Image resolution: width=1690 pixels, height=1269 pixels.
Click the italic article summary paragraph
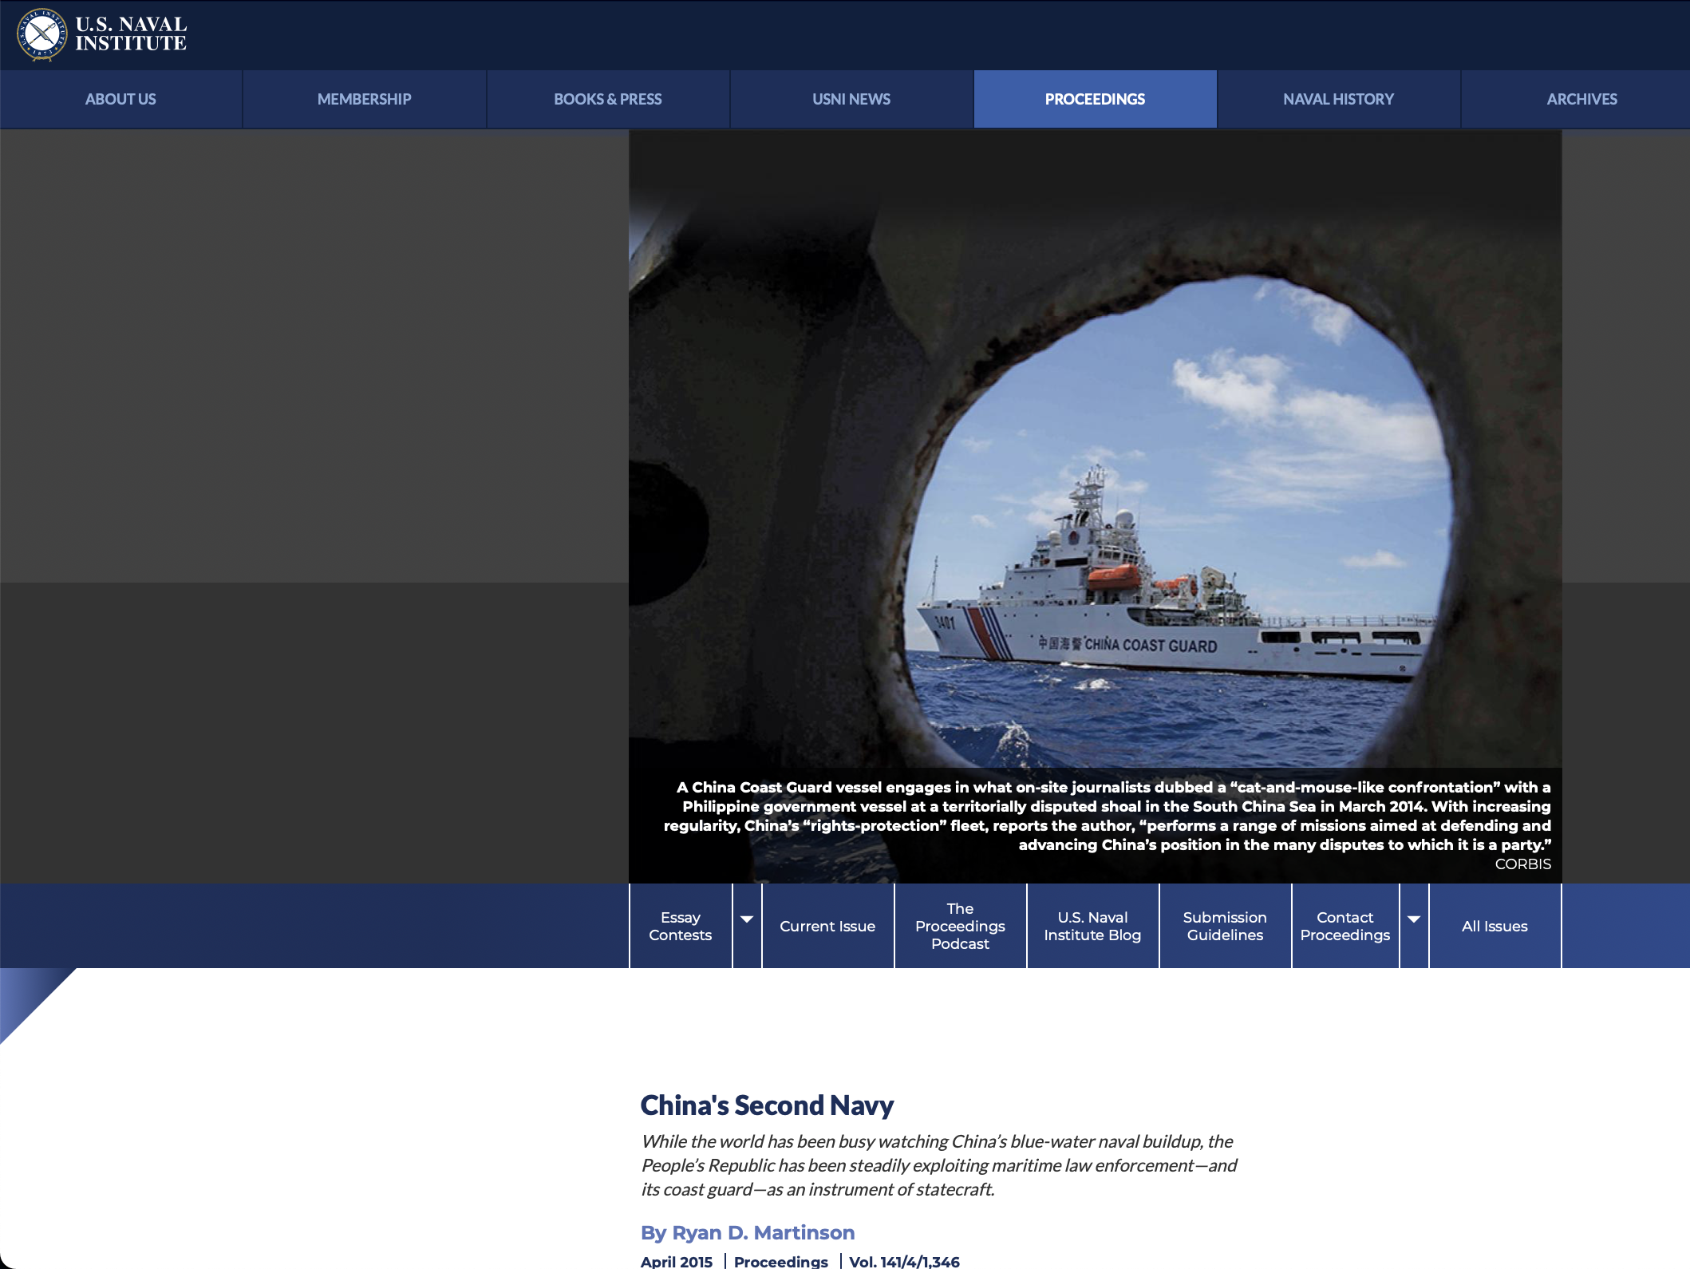pos(939,1165)
